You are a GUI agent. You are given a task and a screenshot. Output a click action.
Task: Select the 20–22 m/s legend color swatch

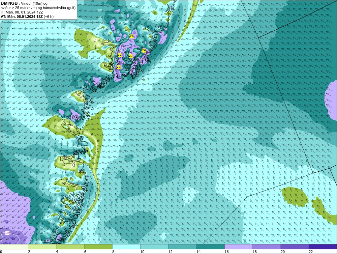coord(295,247)
